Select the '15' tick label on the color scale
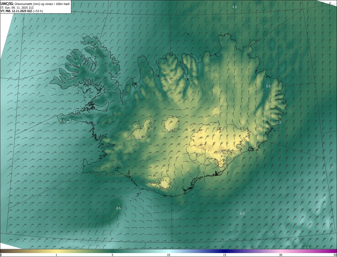Screen dimensions: 337x257 coord(225,255)
